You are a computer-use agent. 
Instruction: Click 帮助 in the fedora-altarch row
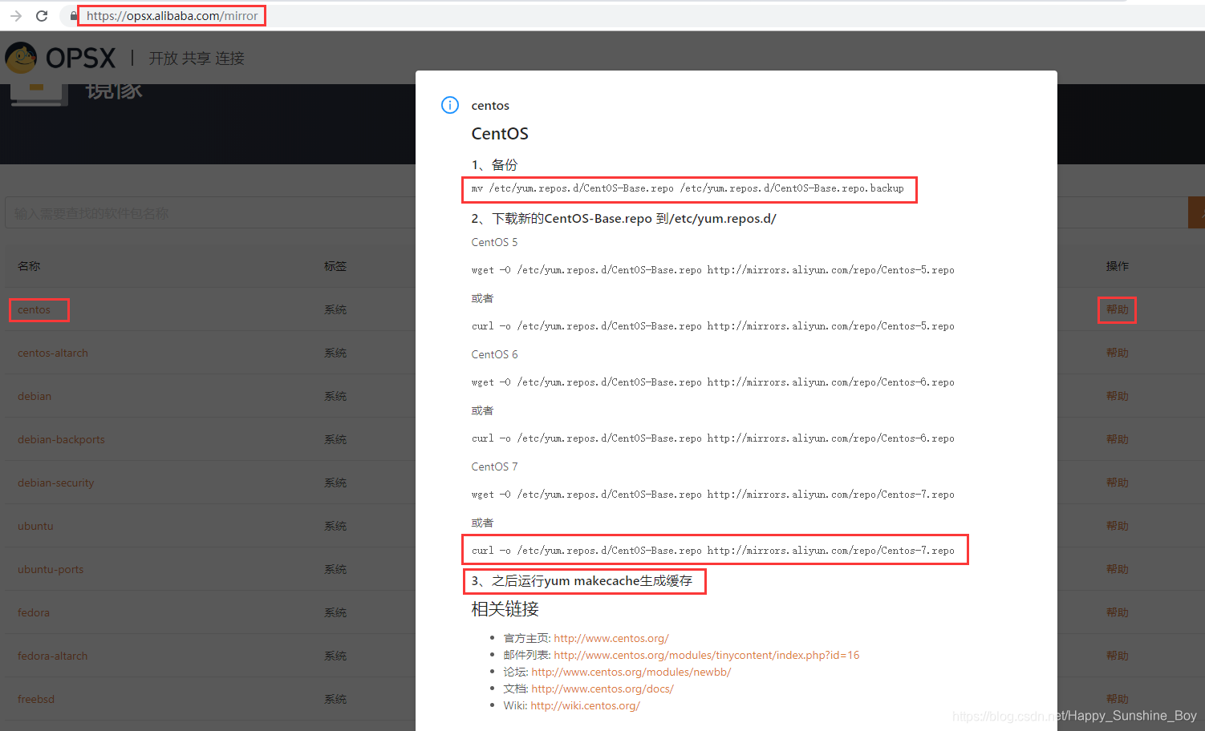point(1118,656)
